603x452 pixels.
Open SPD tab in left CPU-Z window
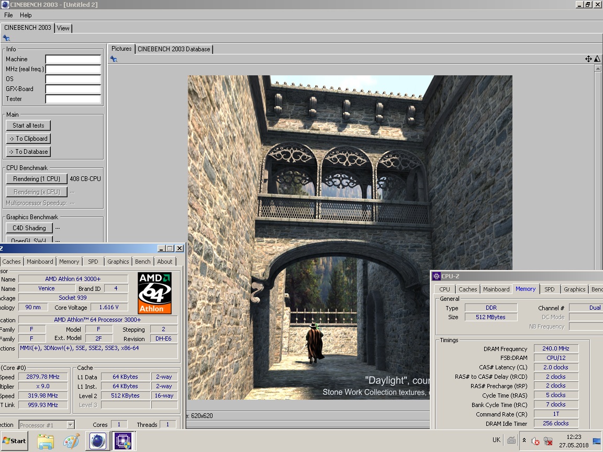point(93,262)
